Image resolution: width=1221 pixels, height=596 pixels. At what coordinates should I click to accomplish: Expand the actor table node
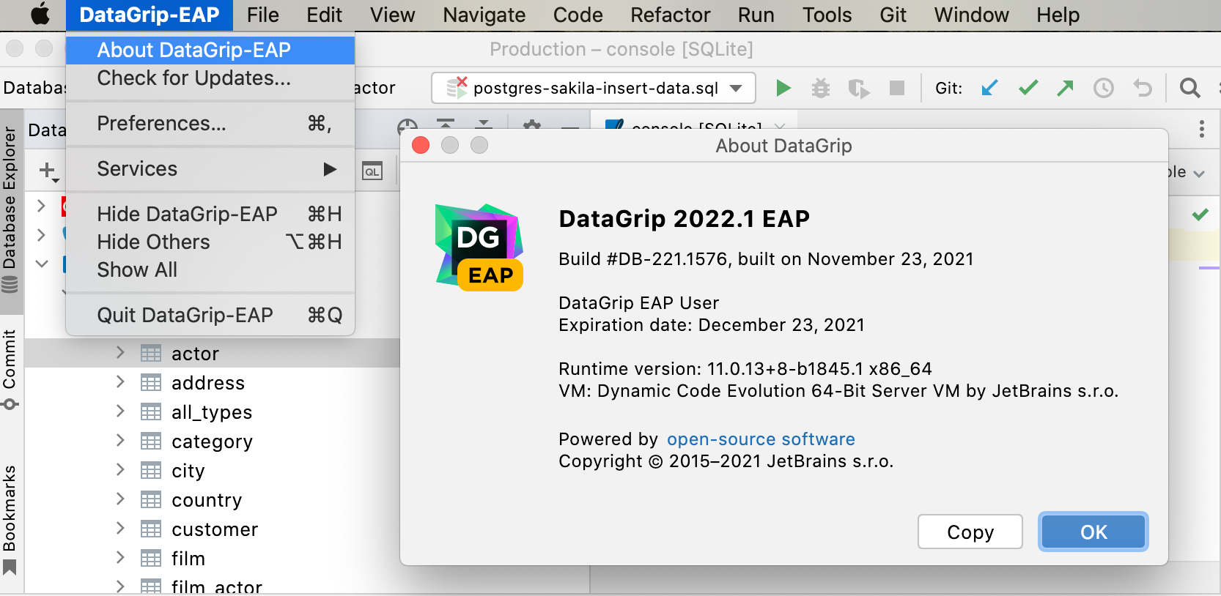tap(120, 353)
